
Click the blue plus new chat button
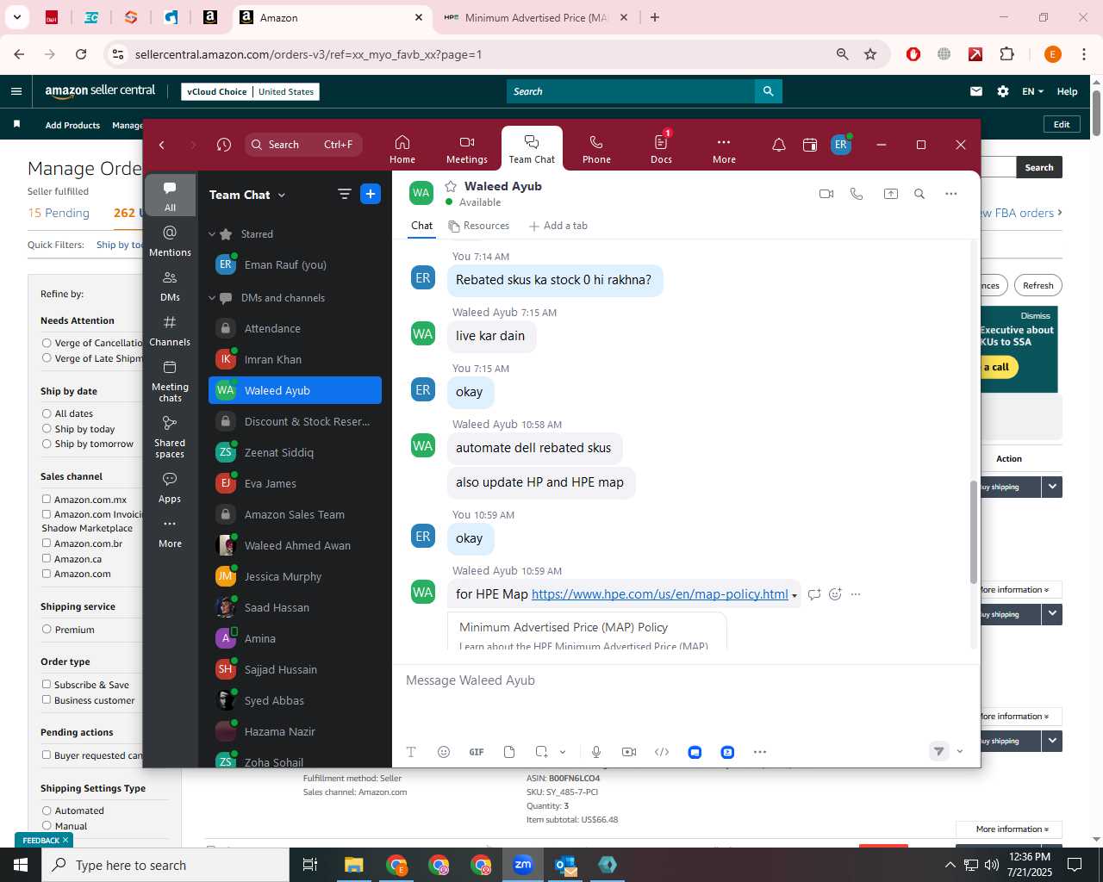(371, 194)
